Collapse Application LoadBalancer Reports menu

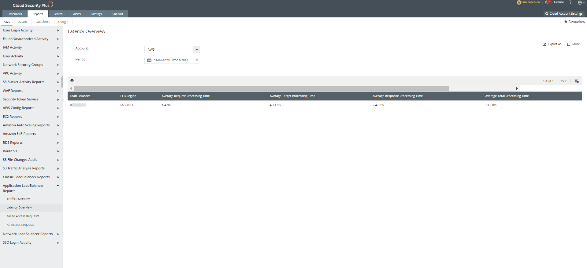[x=31, y=188]
